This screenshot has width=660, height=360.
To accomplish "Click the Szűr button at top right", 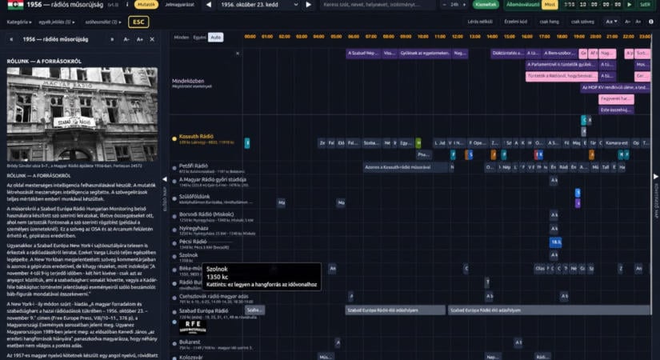I will [645, 5].
